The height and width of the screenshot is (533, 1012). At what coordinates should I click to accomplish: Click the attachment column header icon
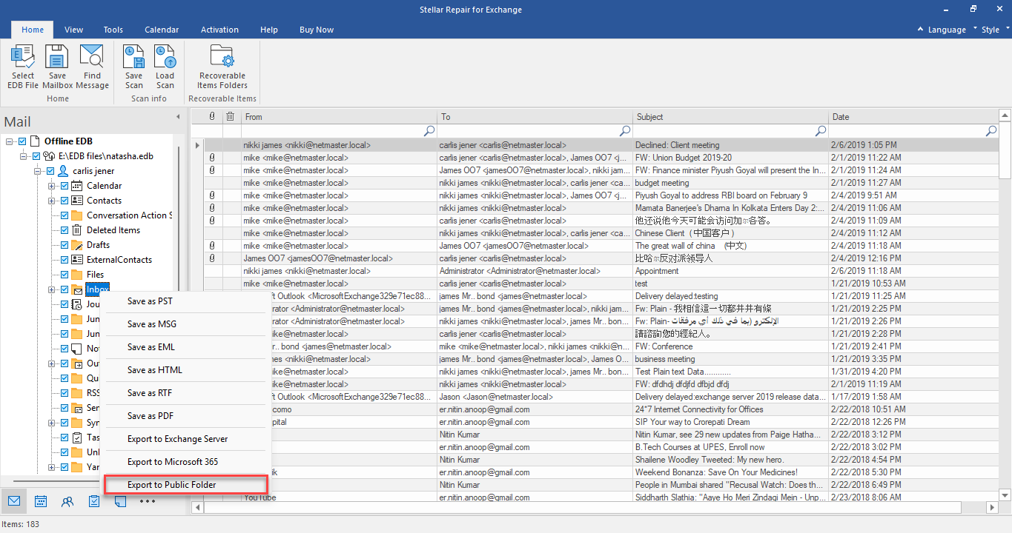(x=212, y=116)
